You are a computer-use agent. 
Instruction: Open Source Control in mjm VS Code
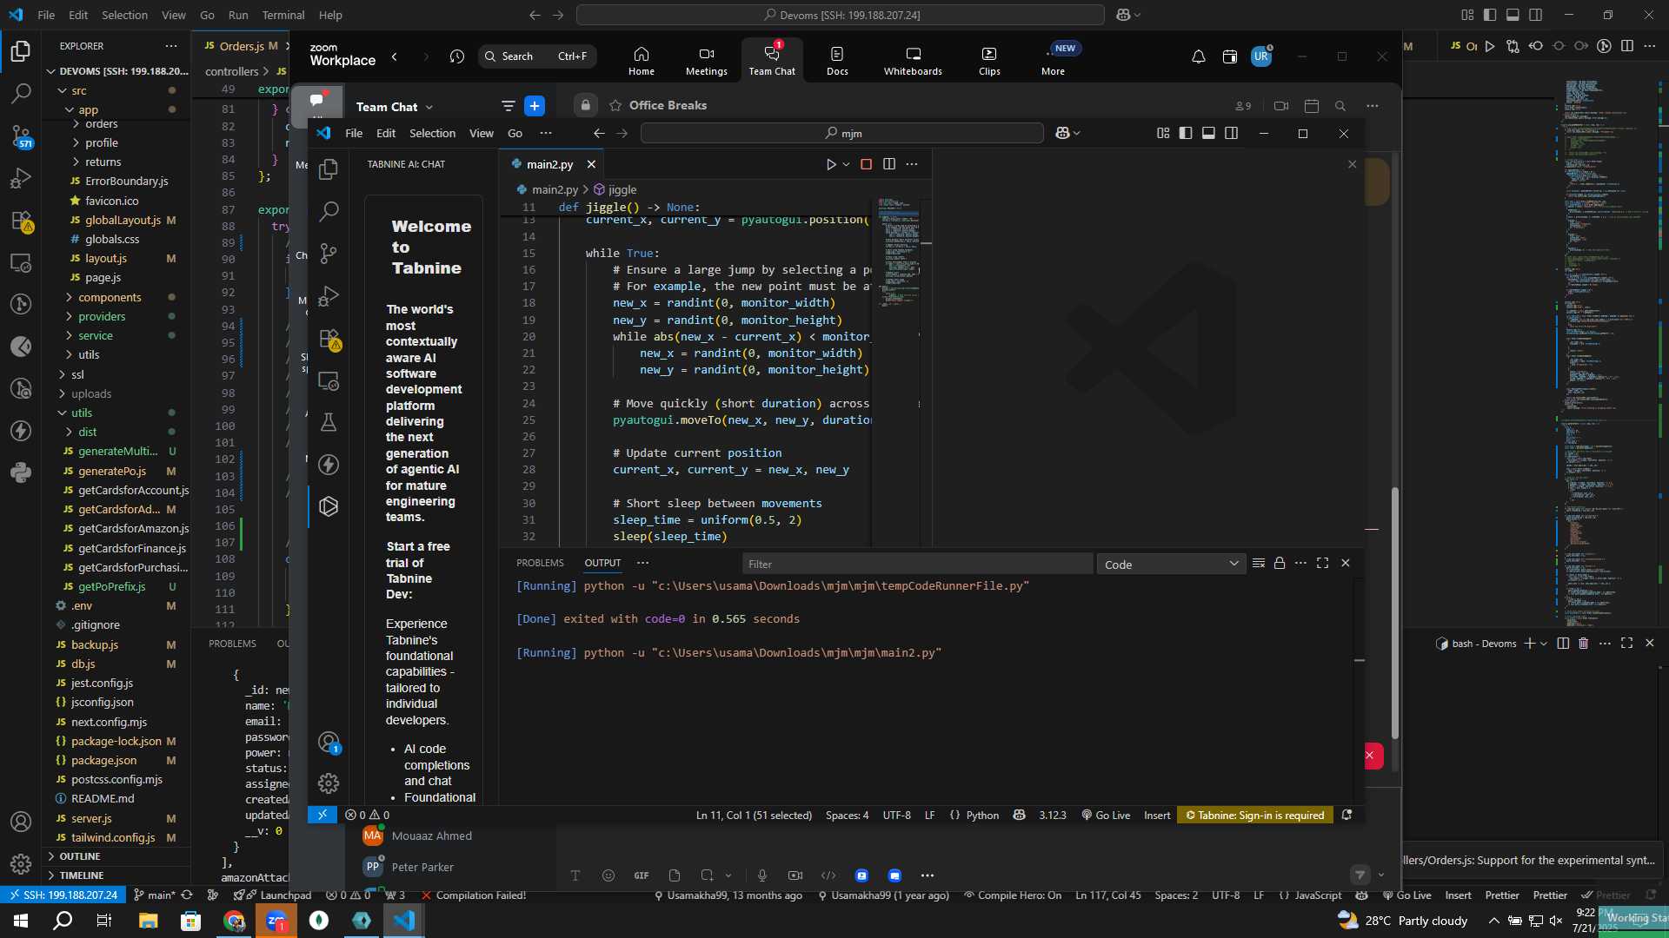point(329,254)
